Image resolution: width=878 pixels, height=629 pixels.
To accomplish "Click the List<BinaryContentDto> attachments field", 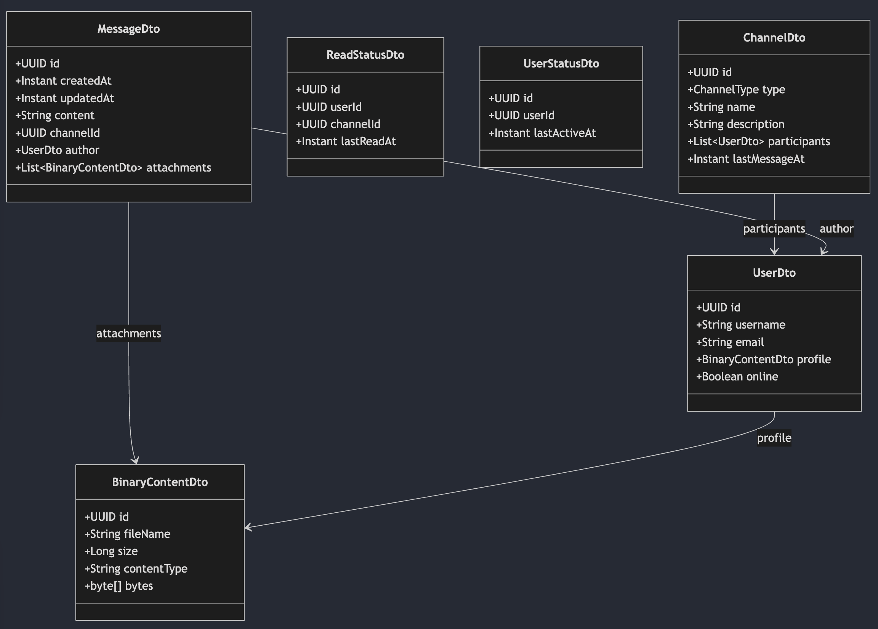I will pos(113,167).
